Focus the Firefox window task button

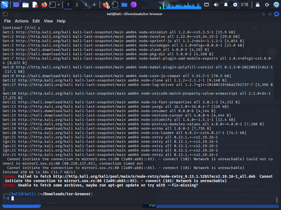click(x=106, y=5)
